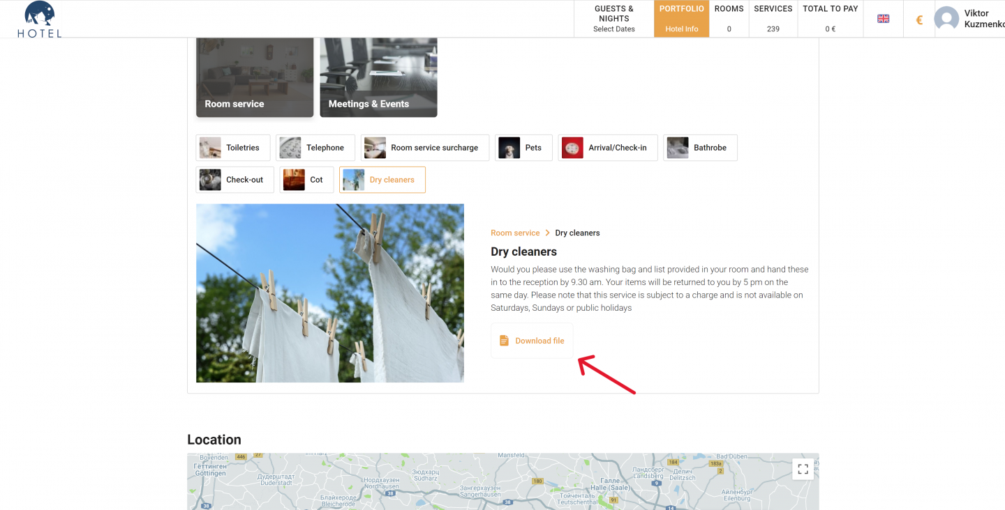
Task: Open the Rooms tab
Action: (x=729, y=19)
